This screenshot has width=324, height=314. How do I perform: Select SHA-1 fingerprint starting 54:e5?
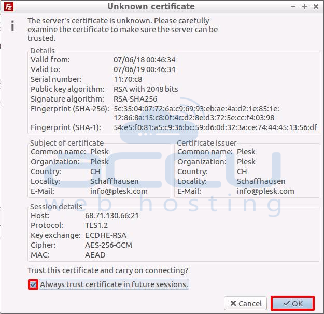tap(215, 127)
